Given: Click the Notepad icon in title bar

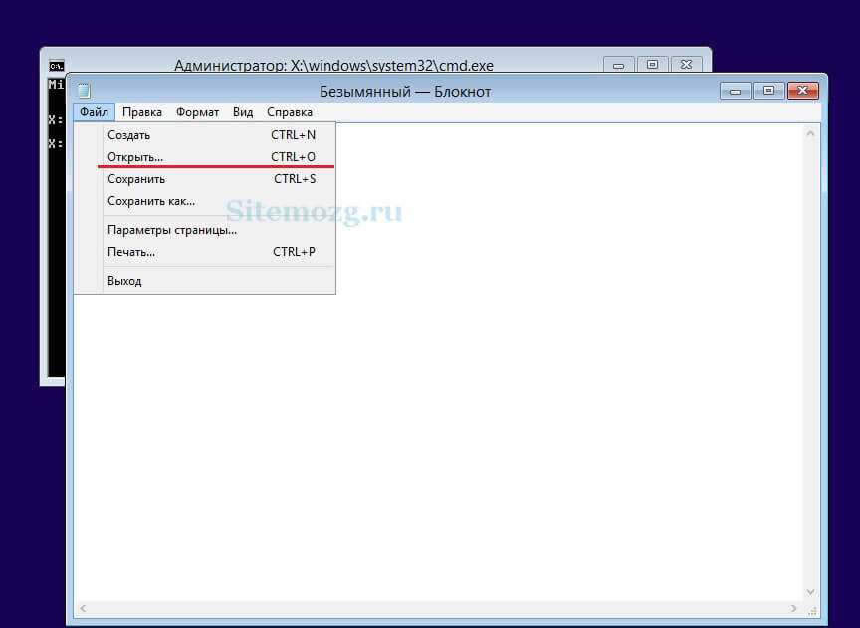Looking at the screenshot, I should tap(84, 91).
